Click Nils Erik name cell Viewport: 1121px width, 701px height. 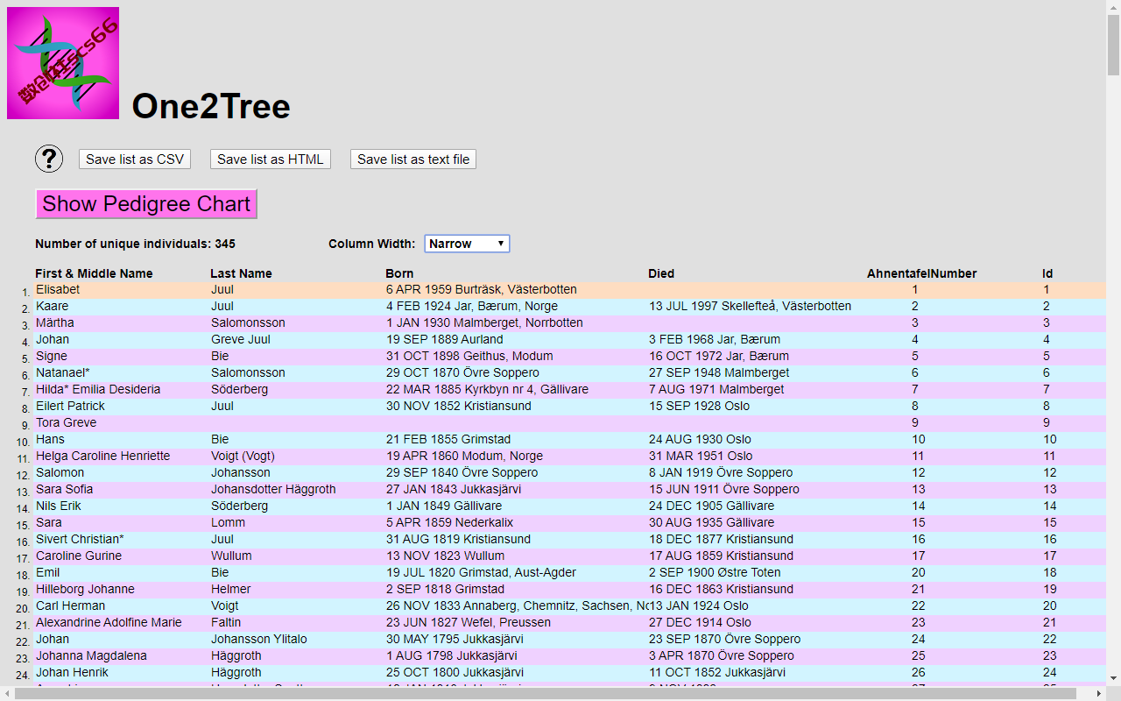tap(60, 506)
